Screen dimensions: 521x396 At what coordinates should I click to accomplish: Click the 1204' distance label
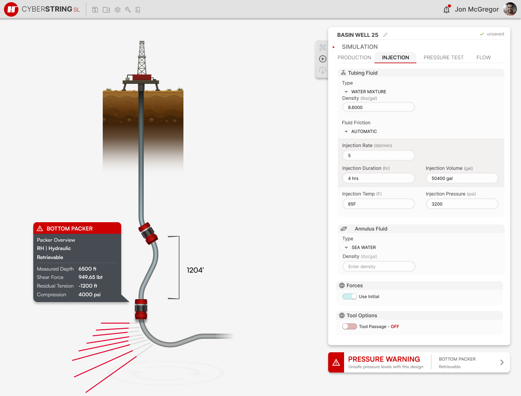pos(195,270)
